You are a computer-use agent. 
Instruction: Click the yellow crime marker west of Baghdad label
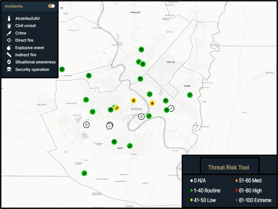point(117,108)
